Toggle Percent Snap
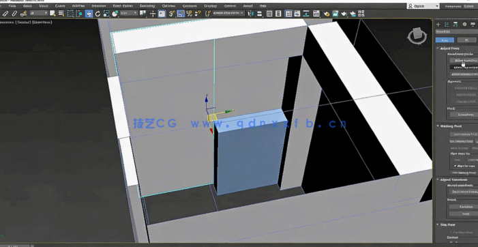The image size is (478, 247). (190, 14)
